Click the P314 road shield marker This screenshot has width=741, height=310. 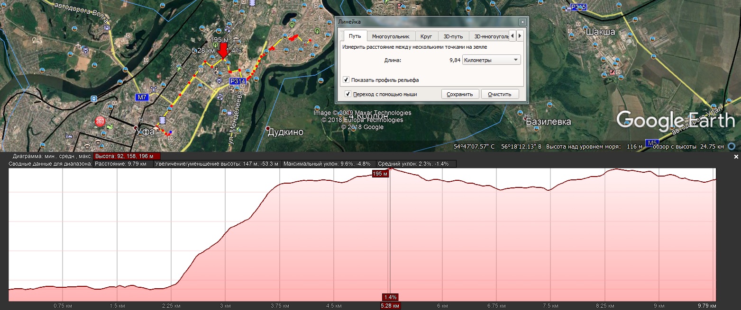tap(237, 81)
